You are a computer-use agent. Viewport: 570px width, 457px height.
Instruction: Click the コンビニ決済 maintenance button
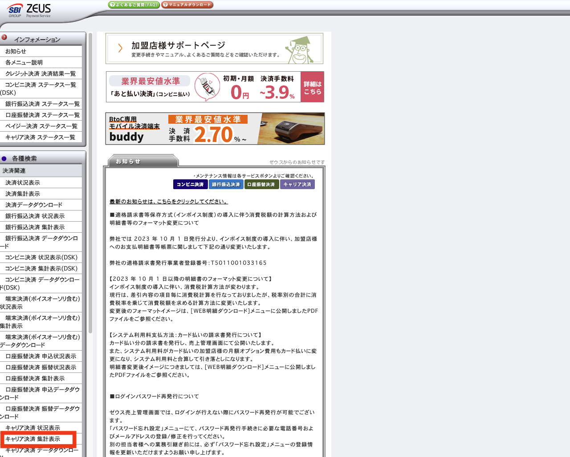point(190,184)
